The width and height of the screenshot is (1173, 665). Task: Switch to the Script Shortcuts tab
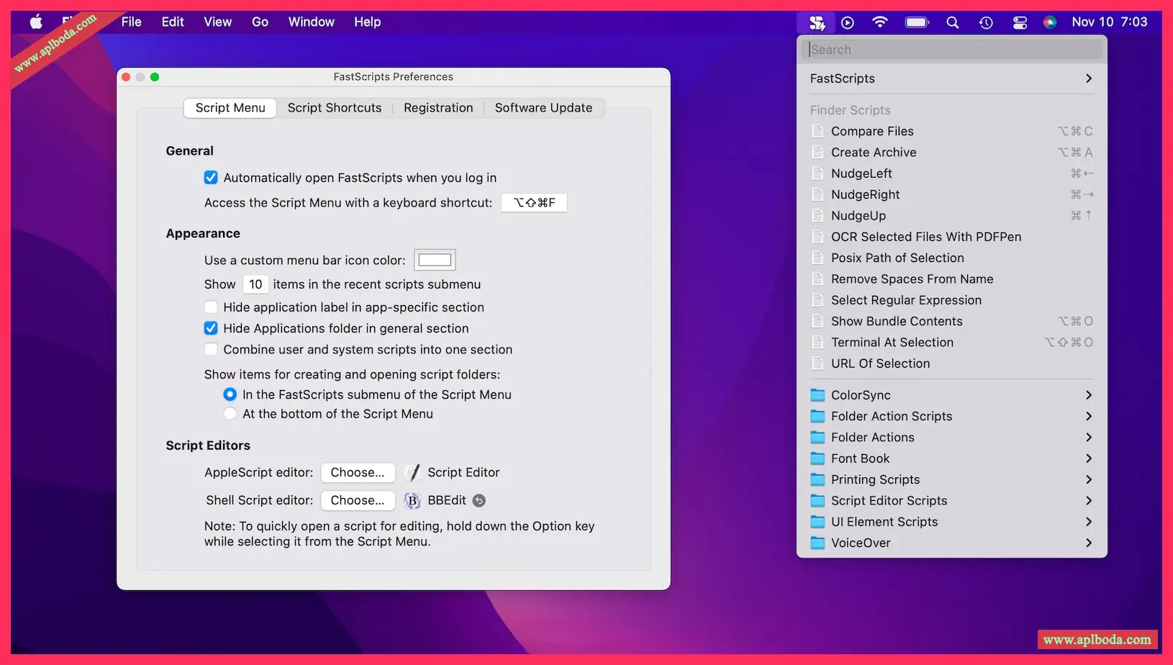335,108
